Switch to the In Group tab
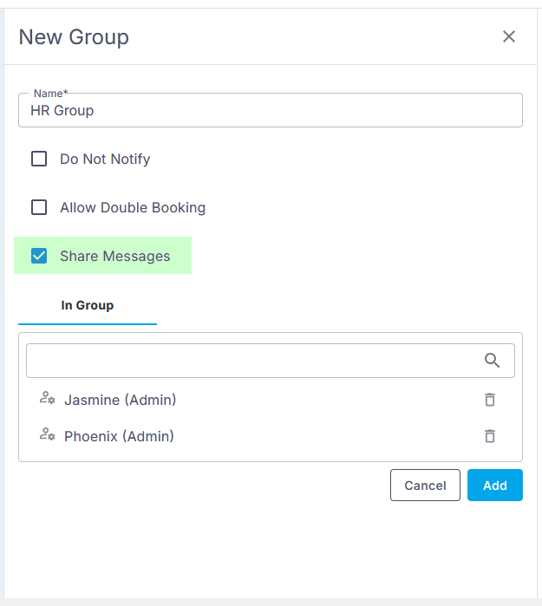This screenshot has height=606, width=542. pos(87,305)
